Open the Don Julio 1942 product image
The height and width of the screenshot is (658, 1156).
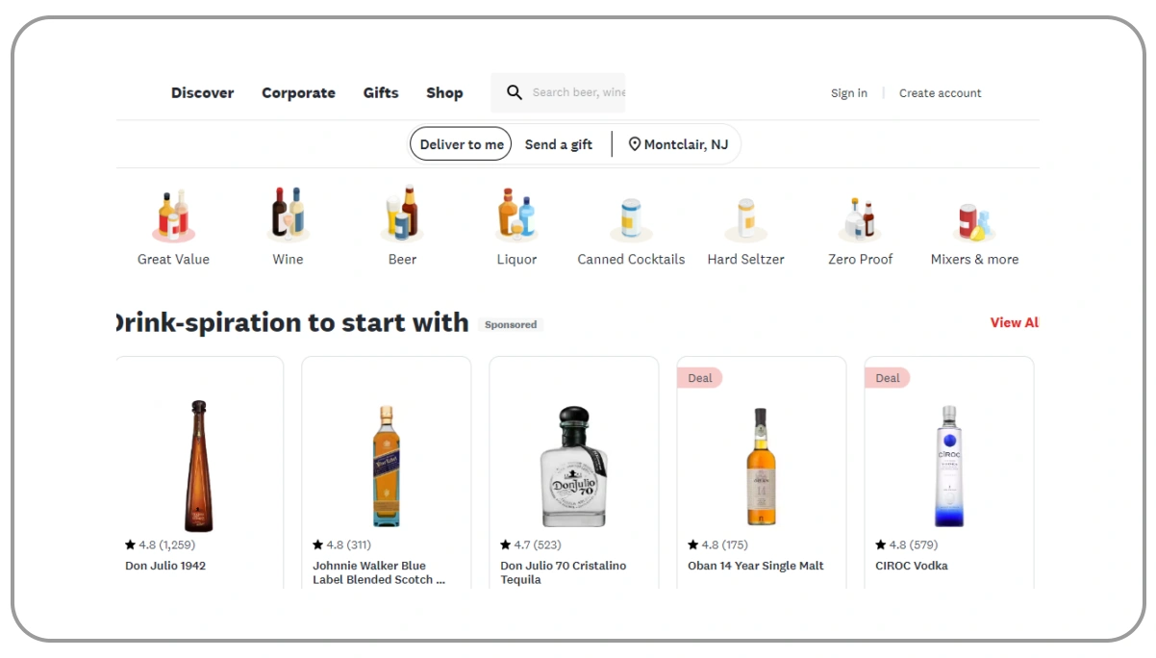pos(199,466)
